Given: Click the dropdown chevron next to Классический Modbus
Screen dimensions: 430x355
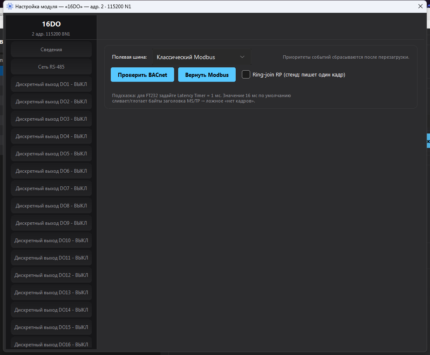Looking at the screenshot, I should point(242,57).
